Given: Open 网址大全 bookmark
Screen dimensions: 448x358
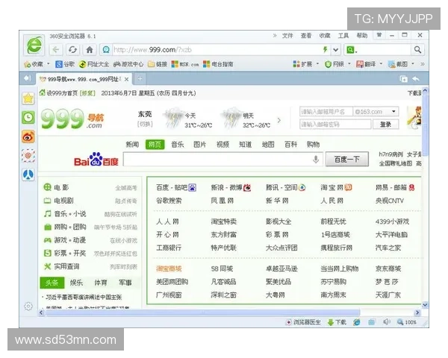Looking at the screenshot, I should point(94,64).
